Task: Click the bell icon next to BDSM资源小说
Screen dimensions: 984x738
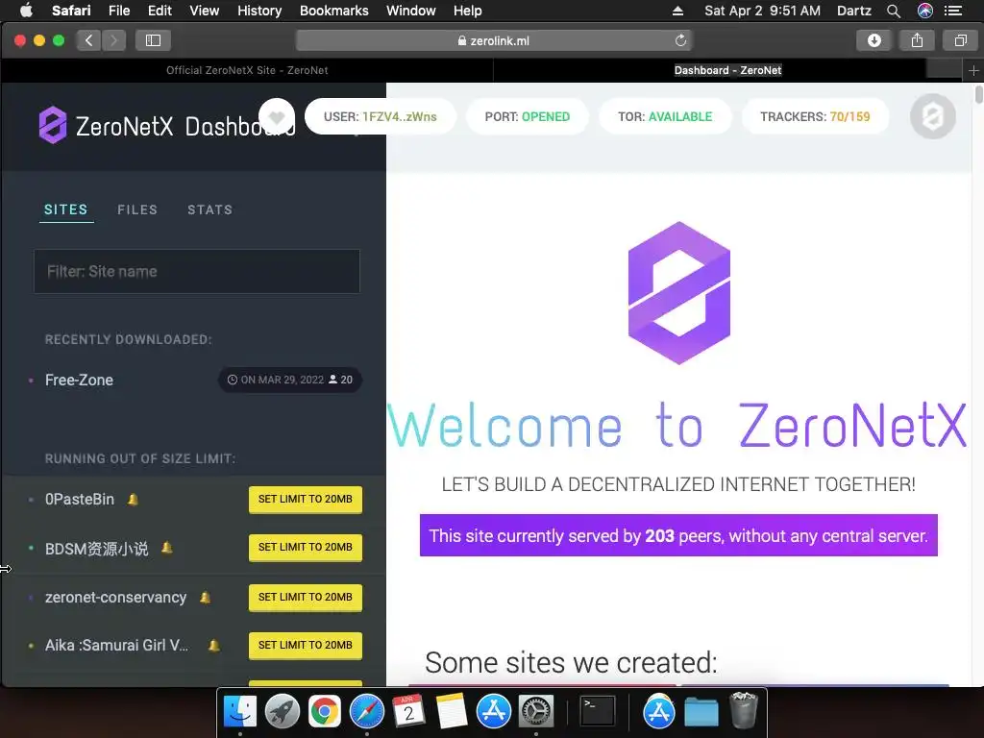Action: click(167, 547)
